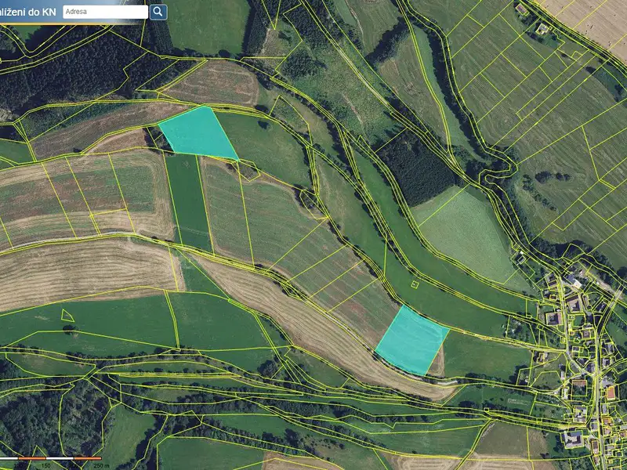
Task: Select the cyan highlighted parcel beside the forest
Action: (x=198, y=133)
